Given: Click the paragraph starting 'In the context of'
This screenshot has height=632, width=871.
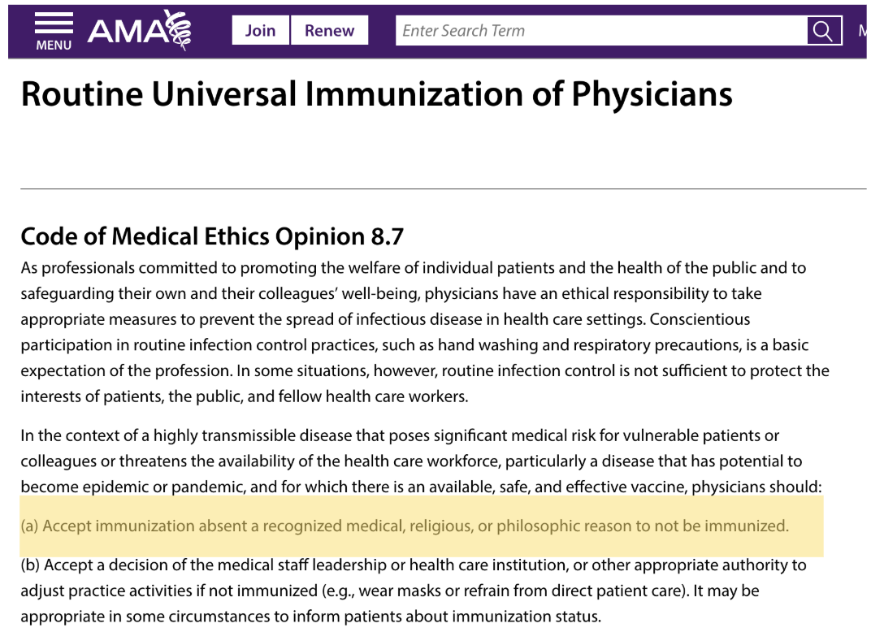Looking at the screenshot, I should pyautogui.click(x=421, y=461).
